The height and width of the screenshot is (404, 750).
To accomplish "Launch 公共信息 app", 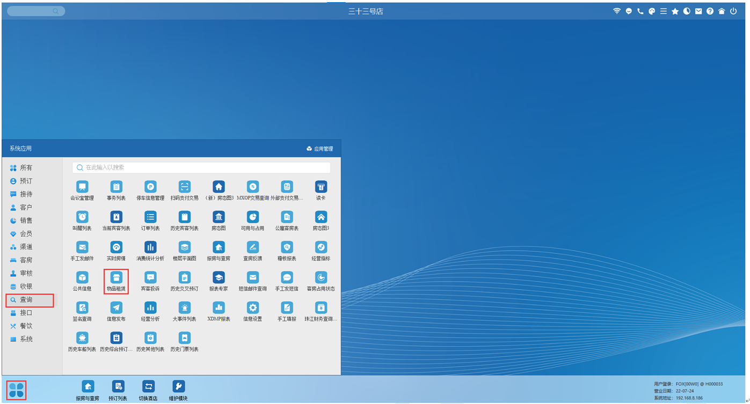I will 82,277.
